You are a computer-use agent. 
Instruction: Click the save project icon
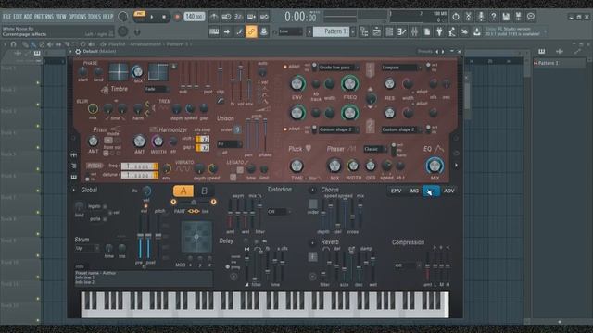506,17
